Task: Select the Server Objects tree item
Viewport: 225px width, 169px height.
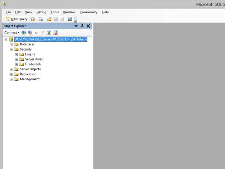Action: 30,69
